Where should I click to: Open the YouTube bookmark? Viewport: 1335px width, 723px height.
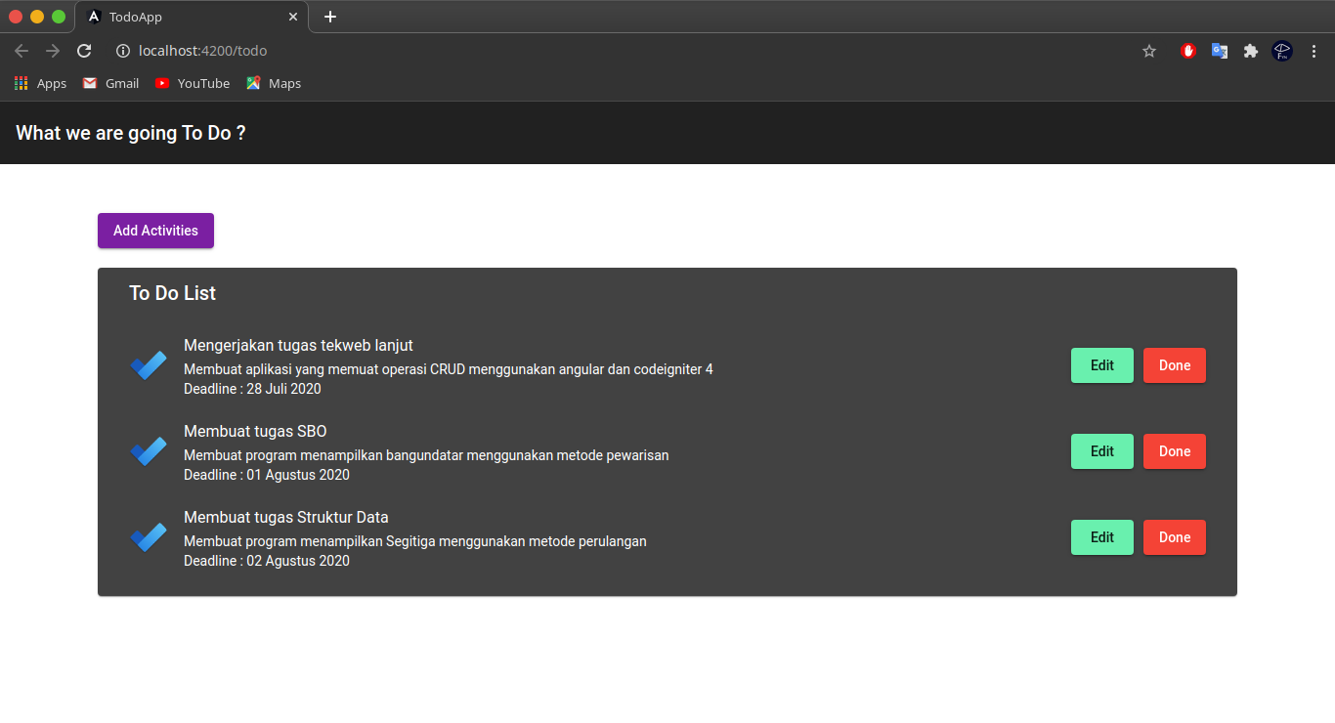click(x=193, y=83)
